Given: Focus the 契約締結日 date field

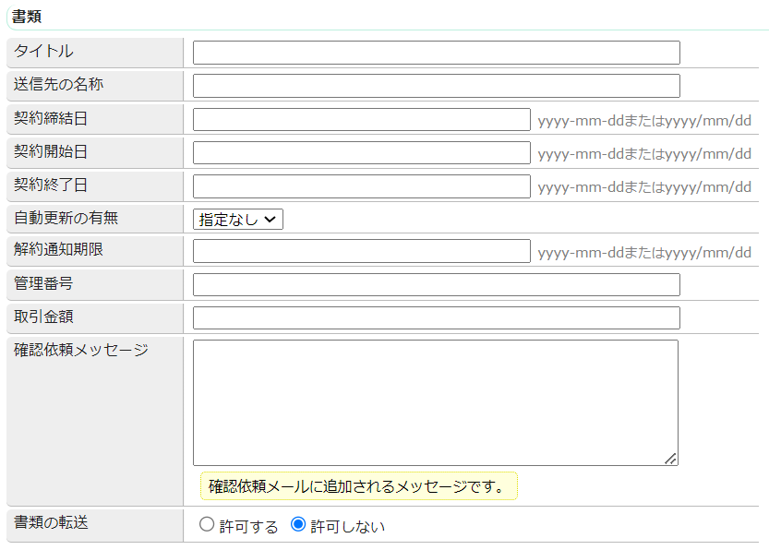Looking at the screenshot, I should tap(360, 119).
